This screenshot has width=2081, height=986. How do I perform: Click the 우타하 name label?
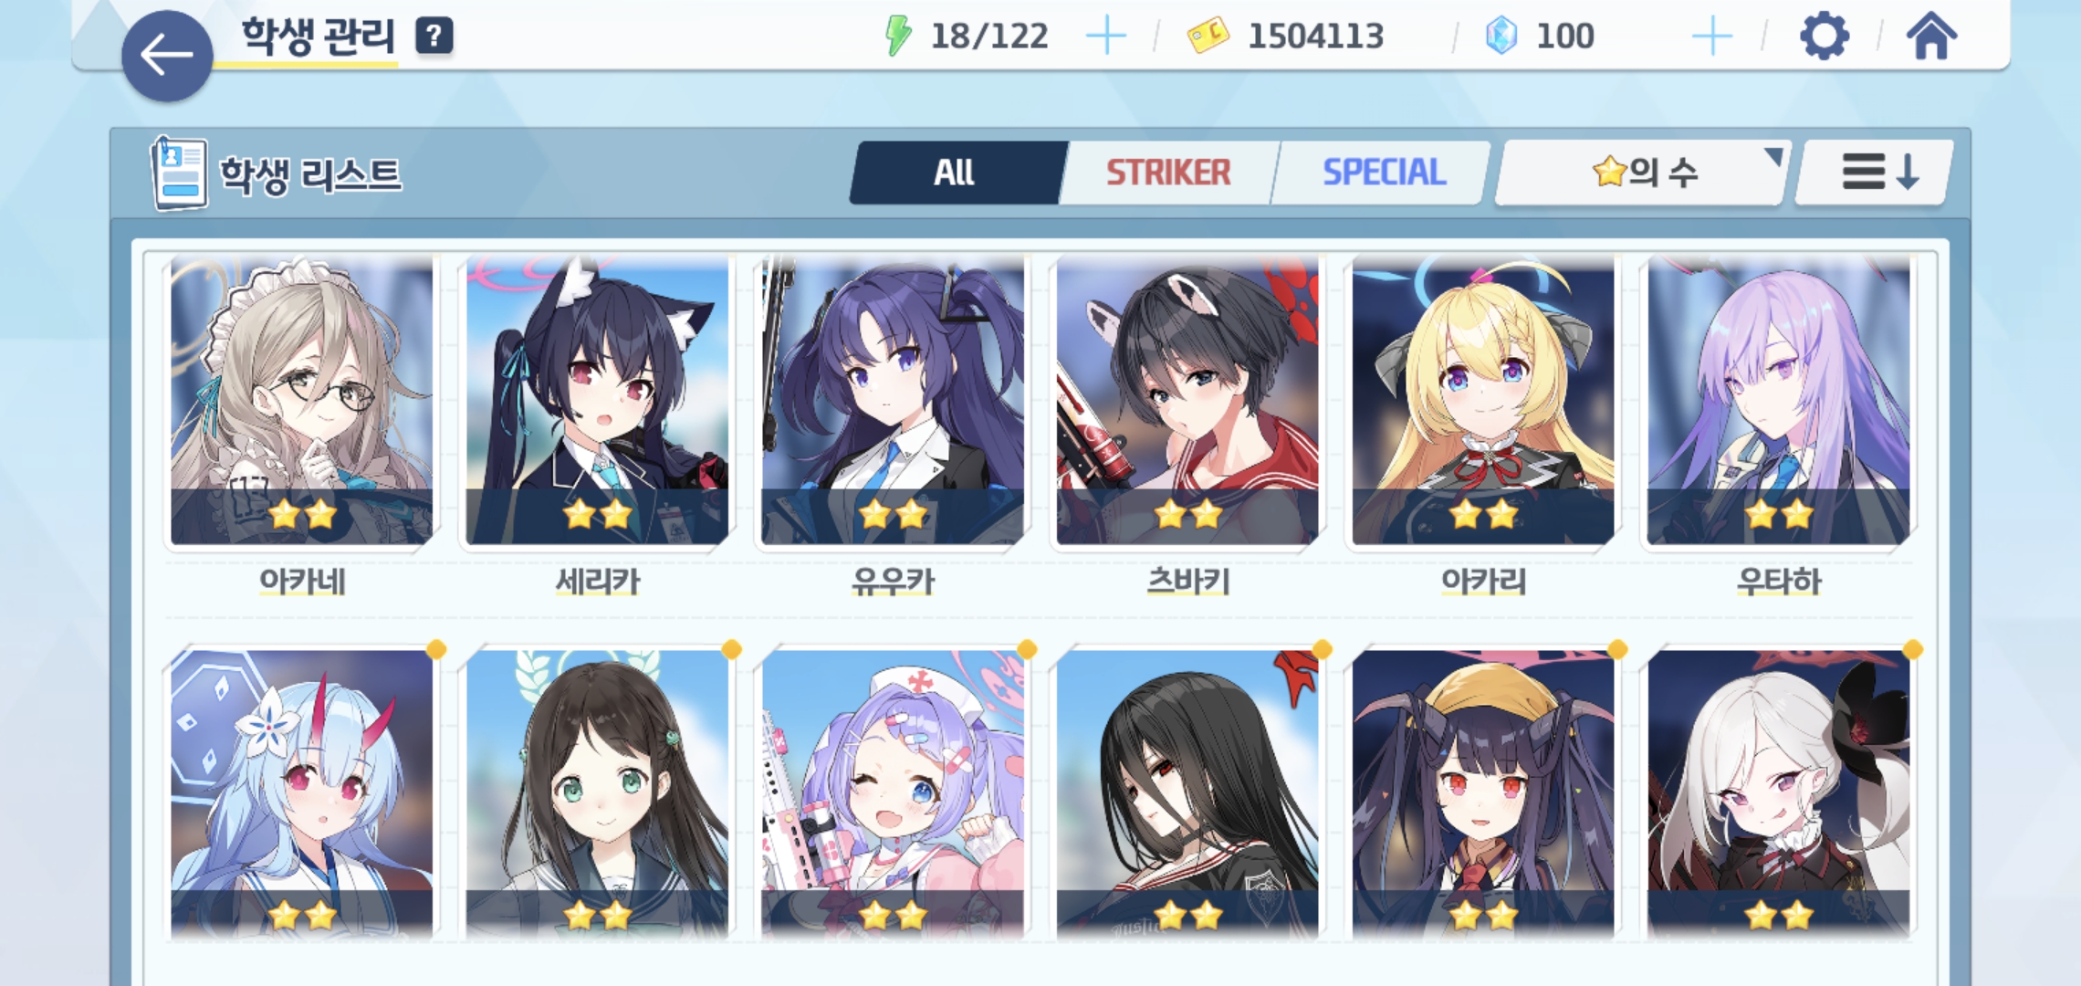(x=1779, y=581)
